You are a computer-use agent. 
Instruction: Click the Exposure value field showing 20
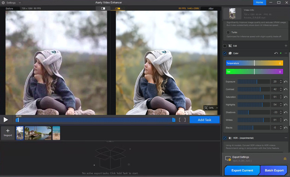[x=275, y=82]
